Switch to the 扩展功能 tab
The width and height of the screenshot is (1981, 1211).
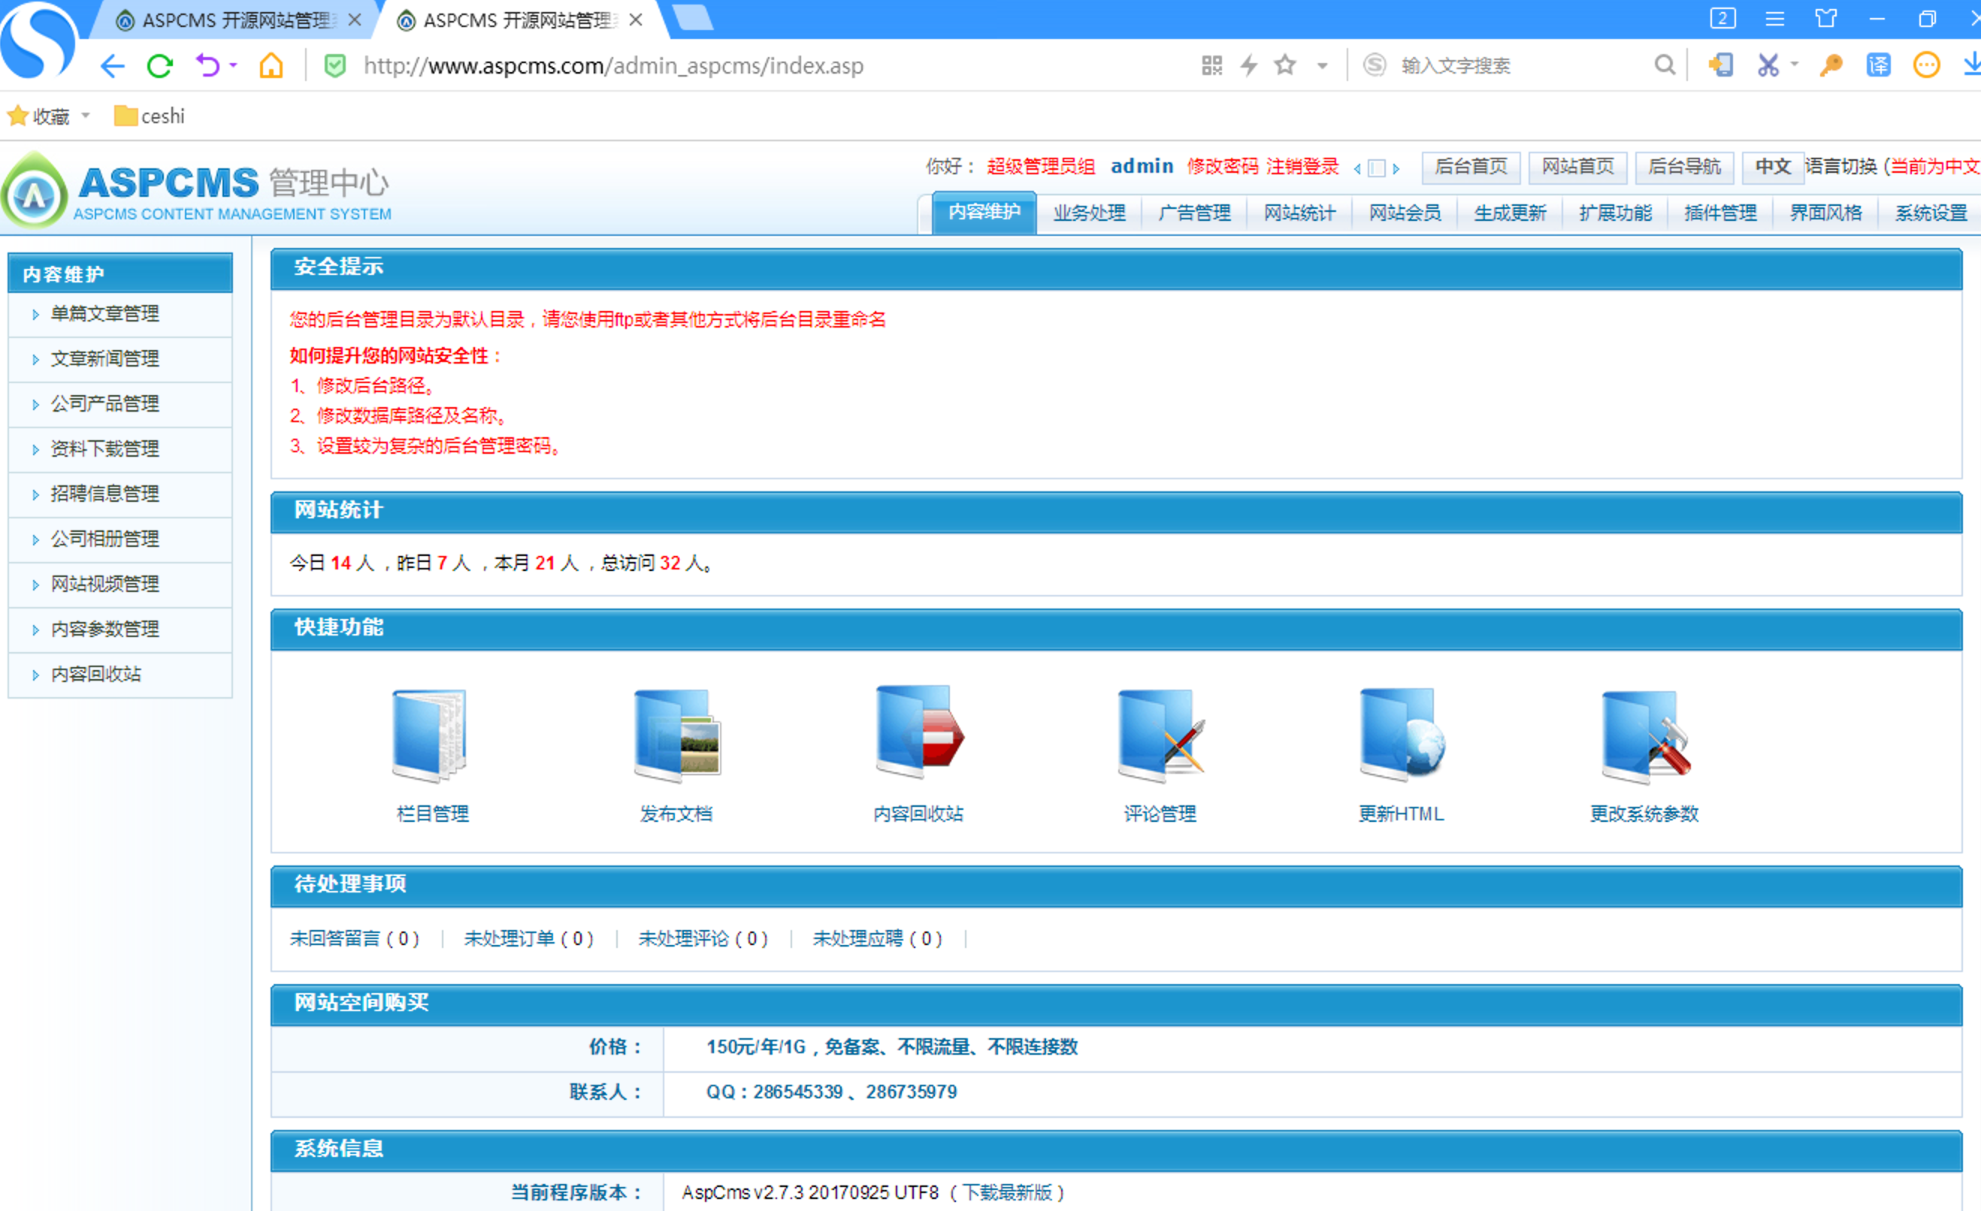click(x=1616, y=213)
